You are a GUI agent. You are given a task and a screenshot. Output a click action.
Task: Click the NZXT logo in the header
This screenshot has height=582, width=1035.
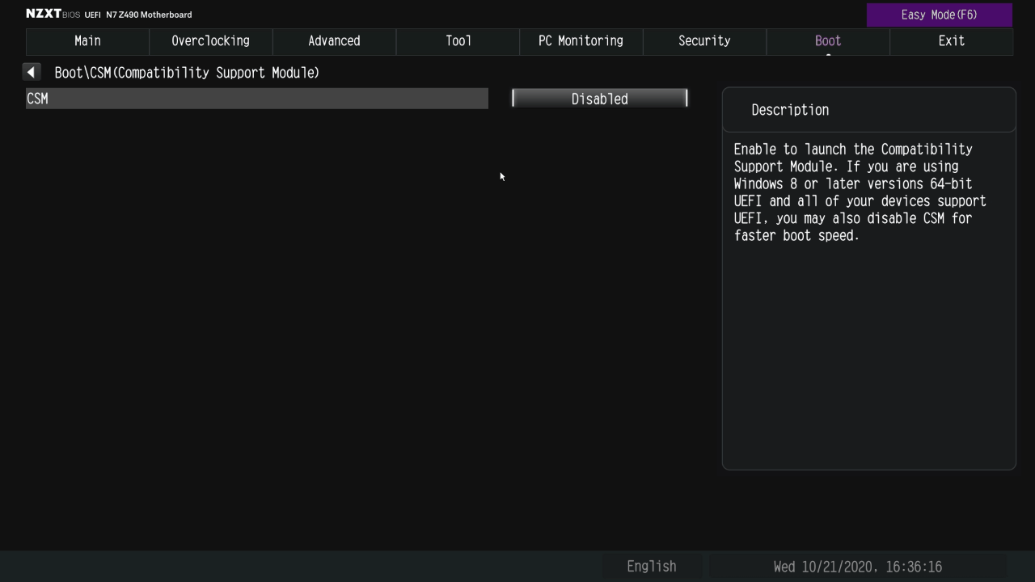point(44,14)
